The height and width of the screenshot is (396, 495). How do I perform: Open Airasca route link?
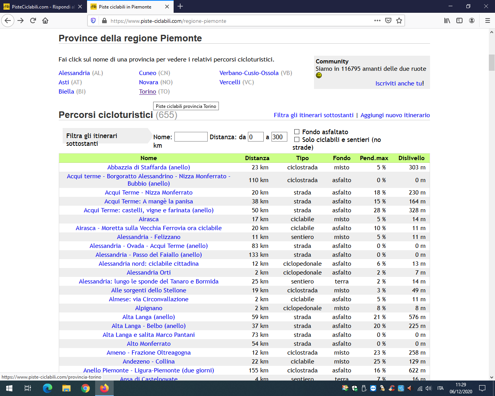[x=149, y=219]
